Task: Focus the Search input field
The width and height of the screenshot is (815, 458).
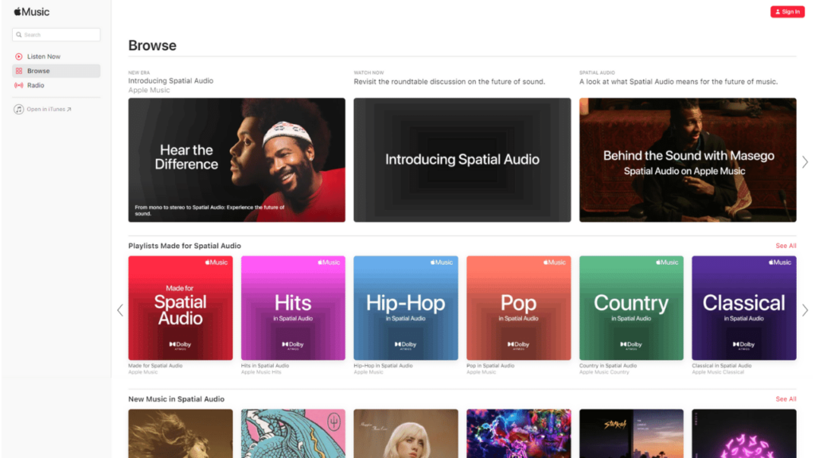Action: pyautogui.click(x=57, y=35)
